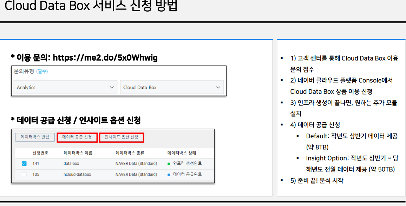Uncheck the checkbox for row 141

coord(24,163)
